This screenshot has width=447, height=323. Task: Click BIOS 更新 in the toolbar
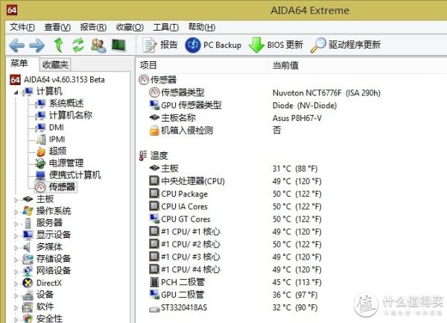tap(276, 45)
